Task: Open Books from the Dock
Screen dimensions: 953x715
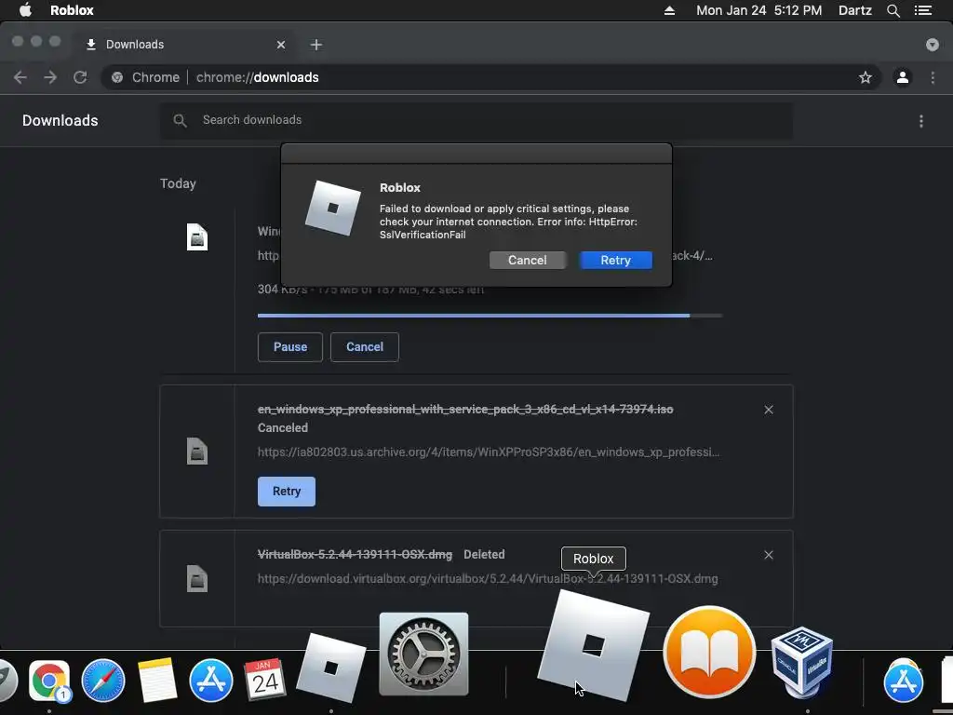Action: [x=709, y=653]
